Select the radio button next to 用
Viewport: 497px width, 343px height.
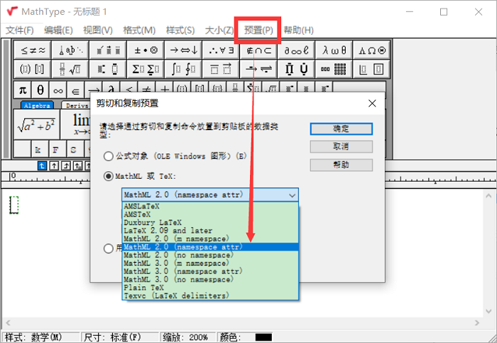pos(109,249)
